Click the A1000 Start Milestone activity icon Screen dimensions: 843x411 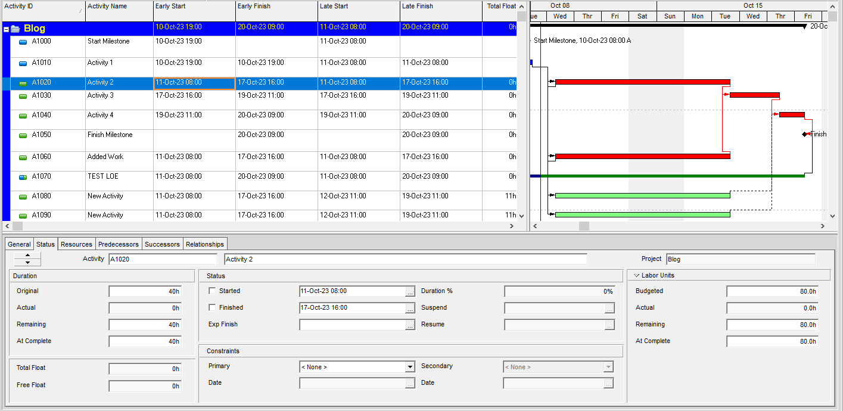(x=23, y=42)
